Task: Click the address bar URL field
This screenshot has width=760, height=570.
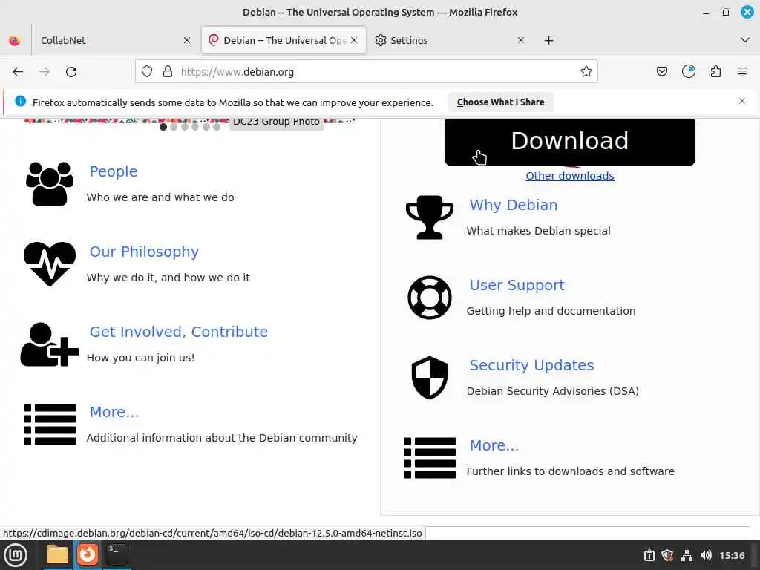Action: point(367,72)
